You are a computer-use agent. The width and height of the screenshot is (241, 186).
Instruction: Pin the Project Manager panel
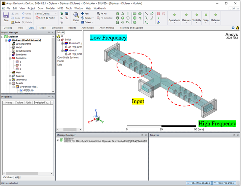pyautogui.click(x=49, y=33)
